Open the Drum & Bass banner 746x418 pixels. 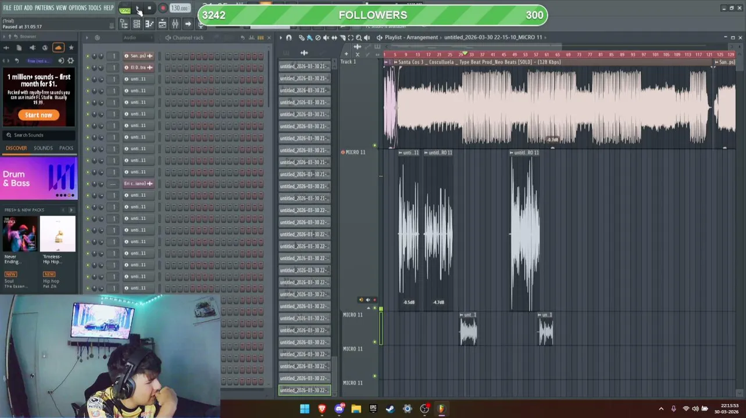(x=39, y=178)
